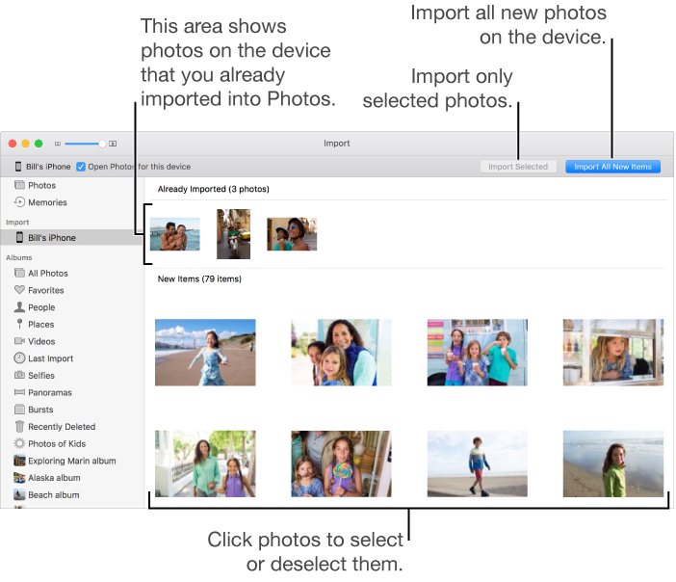Screen dimensions: 676x582
Task: Toggle the Open Photos for this device checkbox
Action: [x=81, y=167]
